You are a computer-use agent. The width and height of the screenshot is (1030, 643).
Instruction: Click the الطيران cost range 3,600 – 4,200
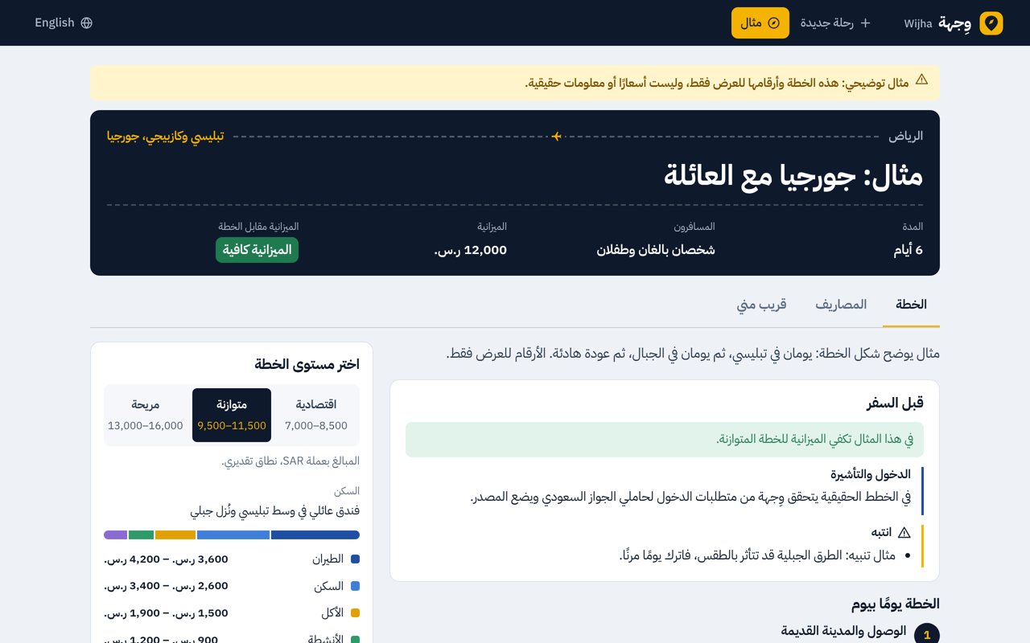pyautogui.click(x=166, y=559)
